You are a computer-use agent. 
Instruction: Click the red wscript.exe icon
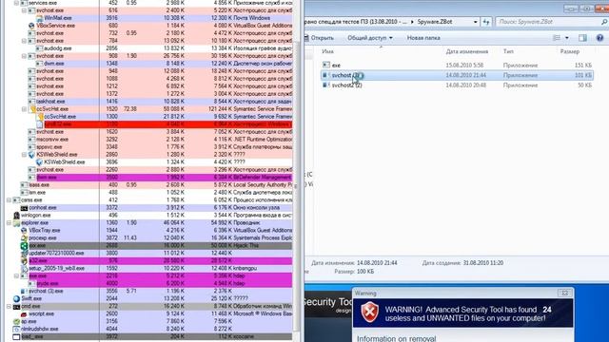24,314
